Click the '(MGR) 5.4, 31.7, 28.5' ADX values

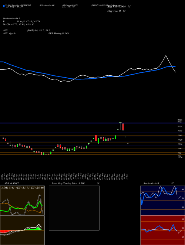[x=38, y=30]
